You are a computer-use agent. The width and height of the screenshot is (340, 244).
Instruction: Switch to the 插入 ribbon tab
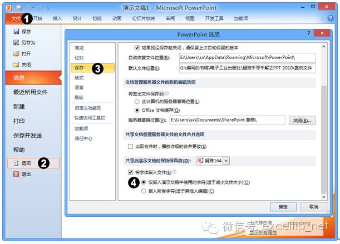click(x=57, y=18)
